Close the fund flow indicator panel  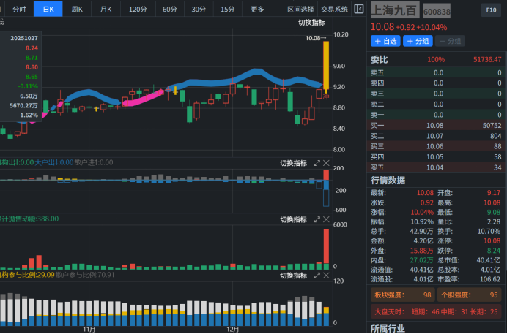pos(327,163)
